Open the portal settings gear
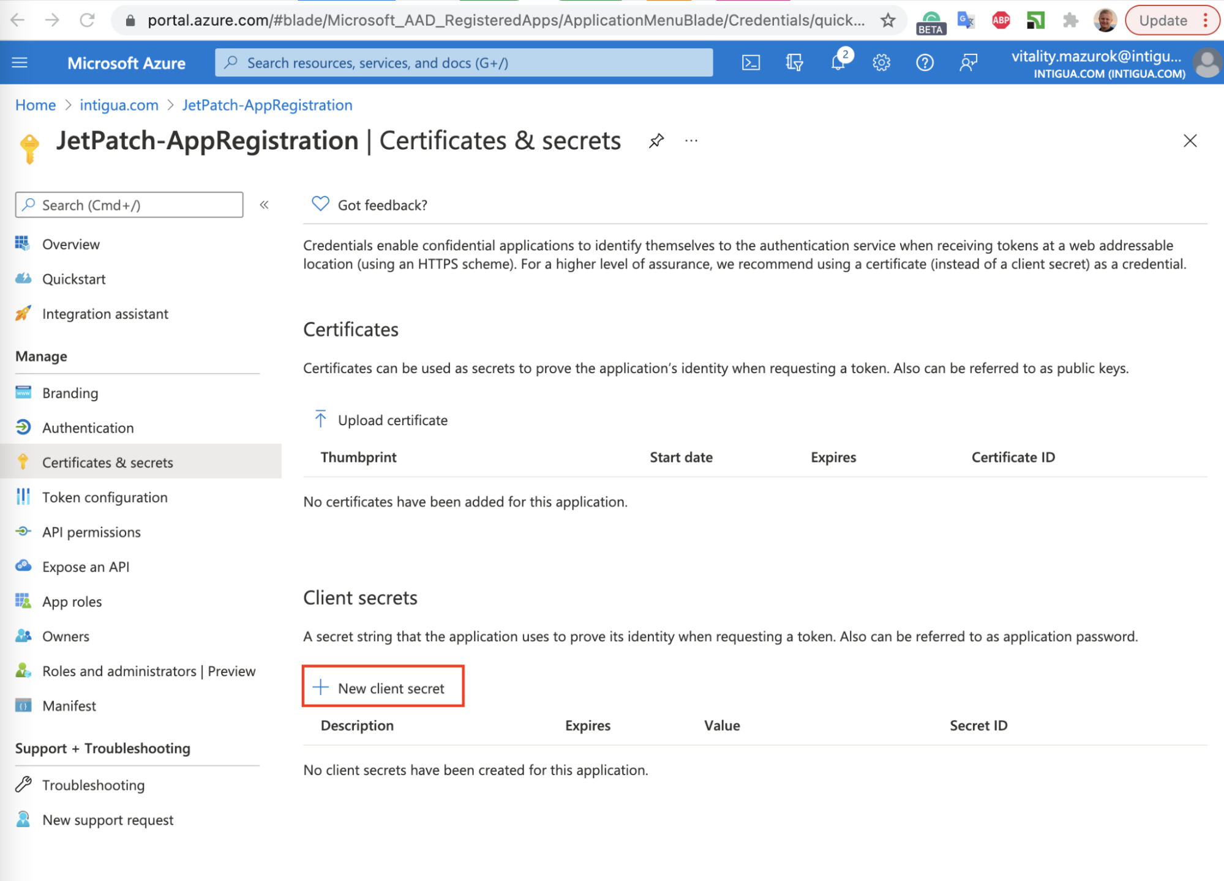The height and width of the screenshot is (881, 1224). pyautogui.click(x=881, y=62)
